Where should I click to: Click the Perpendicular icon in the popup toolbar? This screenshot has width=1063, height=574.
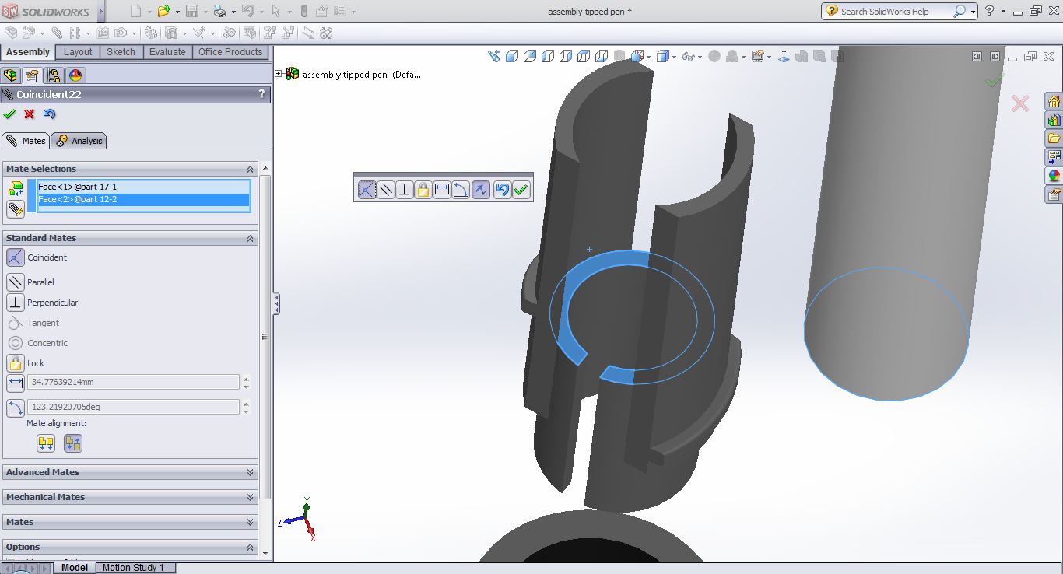pyautogui.click(x=405, y=190)
